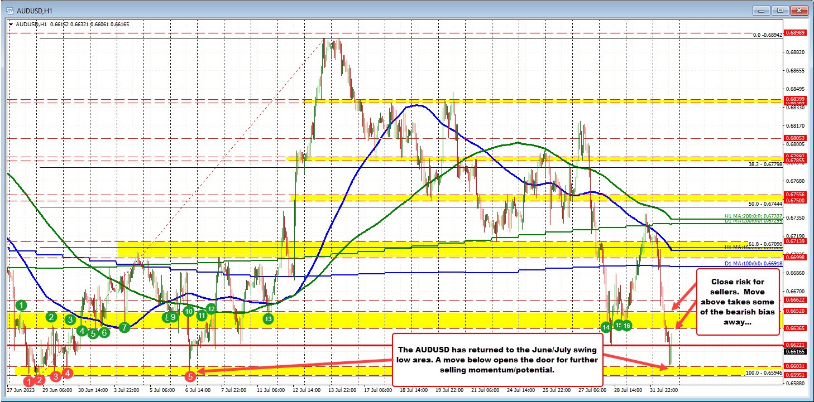Click the 'AUDUSD has returned' text annotation
This screenshot has height=402, width=814.
[497, 360]
